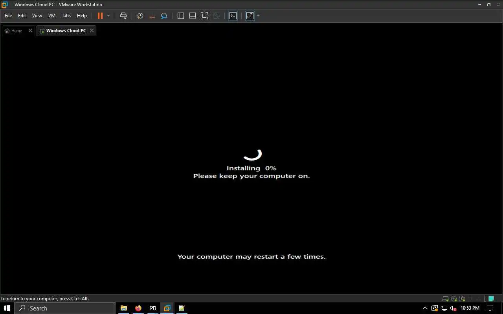Open the clock showing 10:53 PM
Image resolution: width=503 pixels, height=314 pixels.
click(x=470, y=308)
